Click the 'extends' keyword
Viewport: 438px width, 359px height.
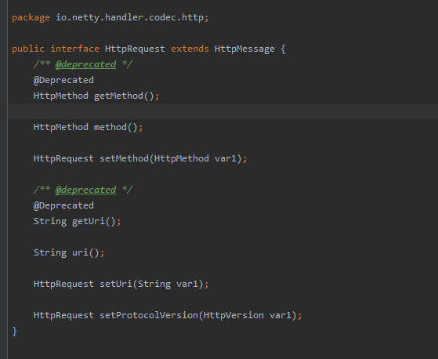pos(190,49)
